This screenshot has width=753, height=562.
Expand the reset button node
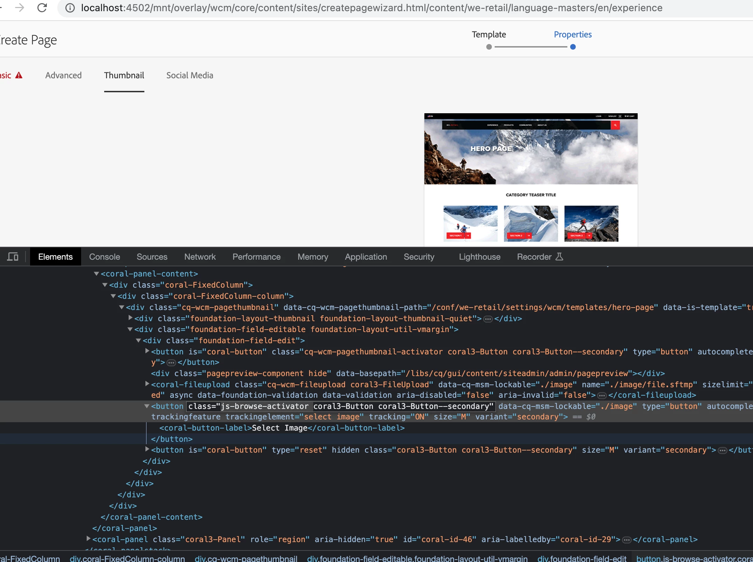point(147,449)
